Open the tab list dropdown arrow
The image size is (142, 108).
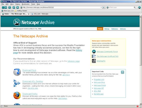140,14
